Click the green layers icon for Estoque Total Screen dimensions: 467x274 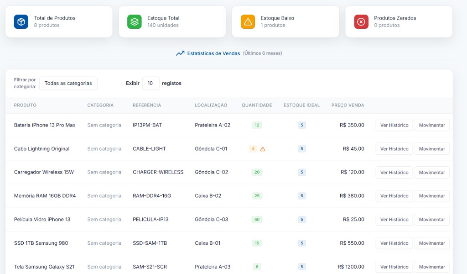[x=135, y=21]
